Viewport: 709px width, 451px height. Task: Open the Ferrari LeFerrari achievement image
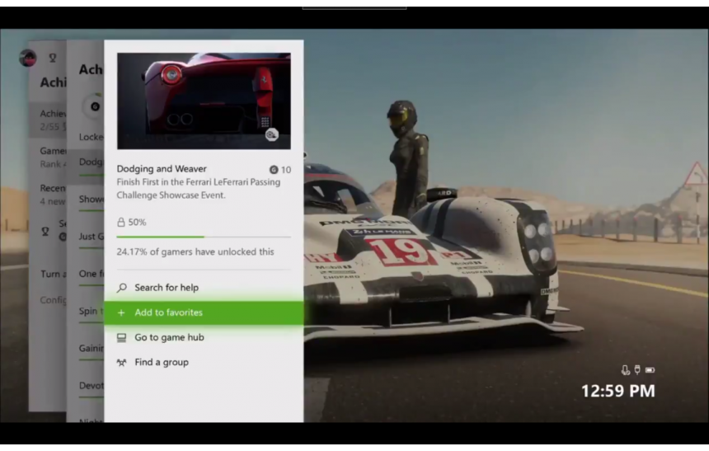(x=204, y=101)
